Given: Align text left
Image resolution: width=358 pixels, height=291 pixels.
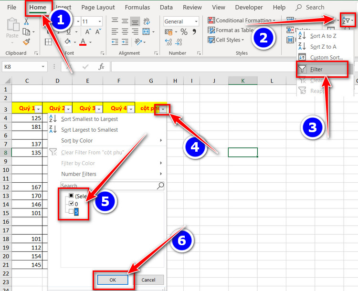Looking at the screenshot, I should tap(115, 31).
